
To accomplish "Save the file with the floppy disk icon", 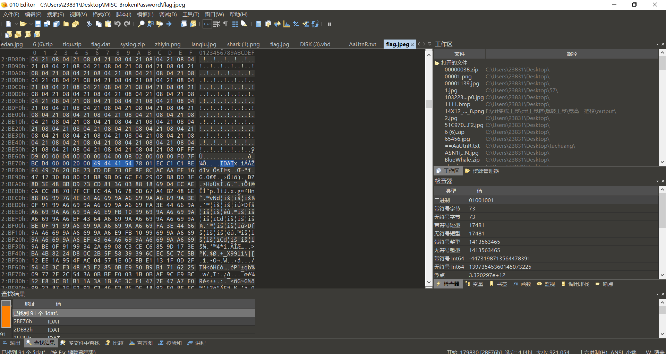I will 38,24.
